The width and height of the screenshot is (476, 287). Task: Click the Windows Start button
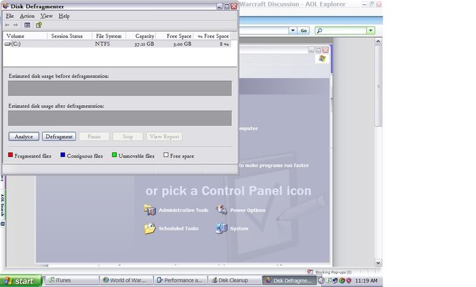[x=21, y=280]
